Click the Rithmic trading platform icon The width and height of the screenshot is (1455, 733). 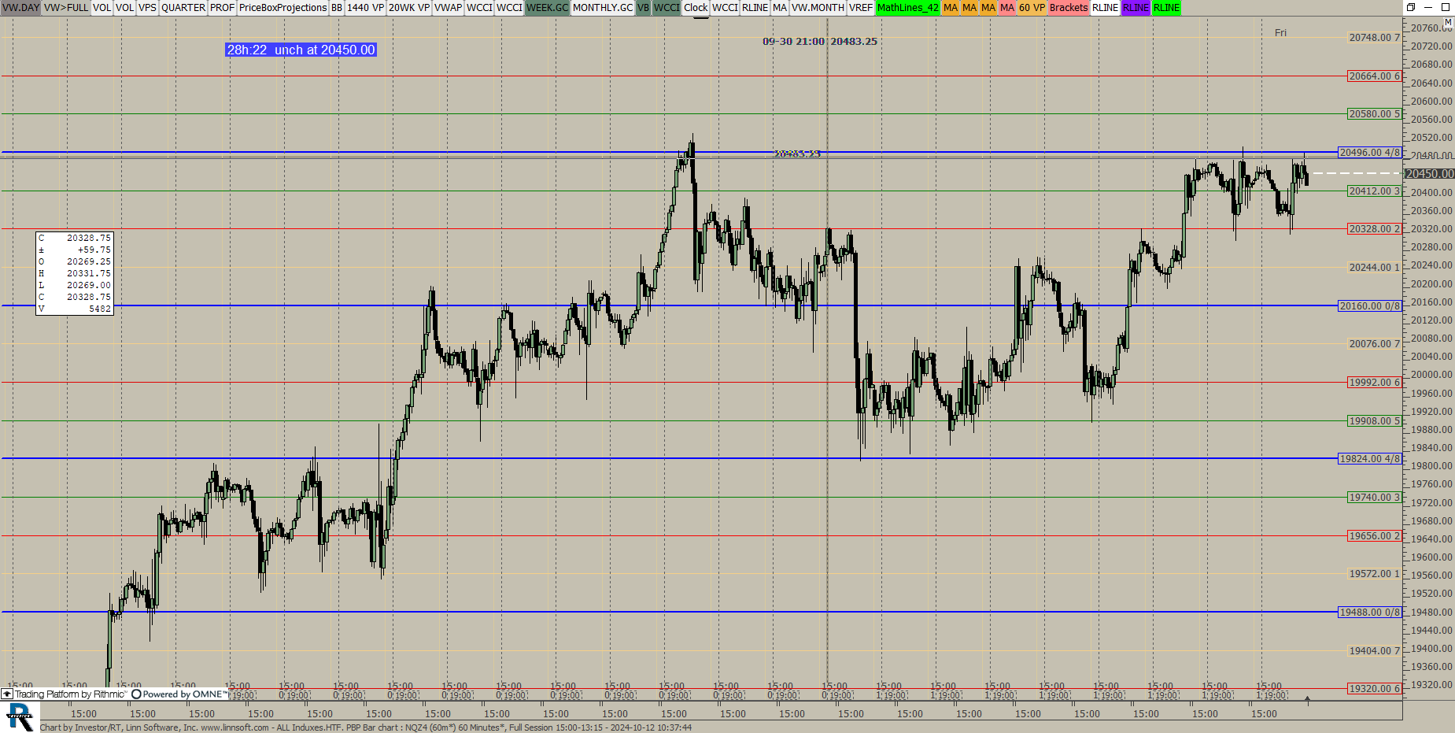pos(7,694)
